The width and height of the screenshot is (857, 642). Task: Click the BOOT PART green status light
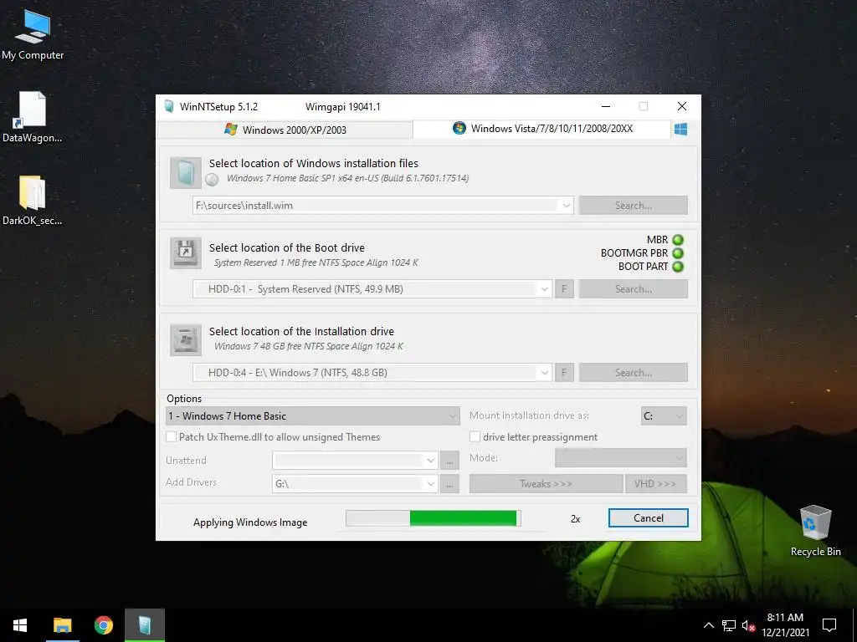tap(678, 267)
